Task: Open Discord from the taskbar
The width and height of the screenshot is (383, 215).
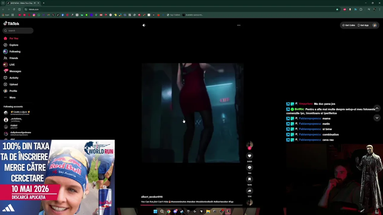Action: 175,211
